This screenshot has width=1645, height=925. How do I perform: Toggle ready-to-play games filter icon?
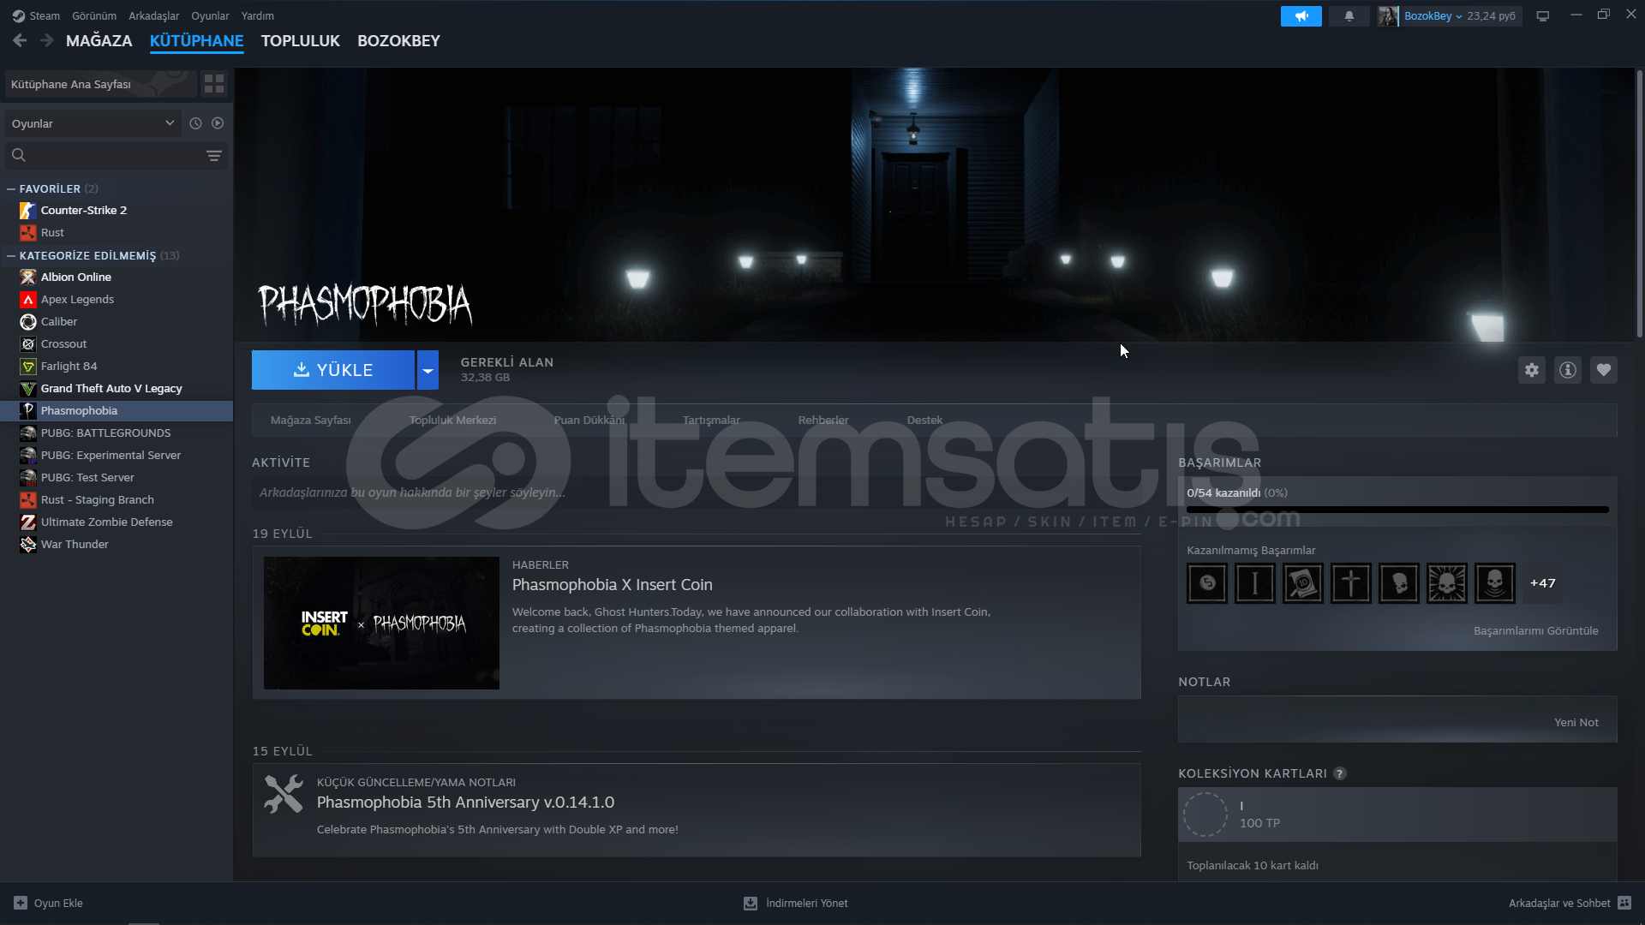(218, 123)
